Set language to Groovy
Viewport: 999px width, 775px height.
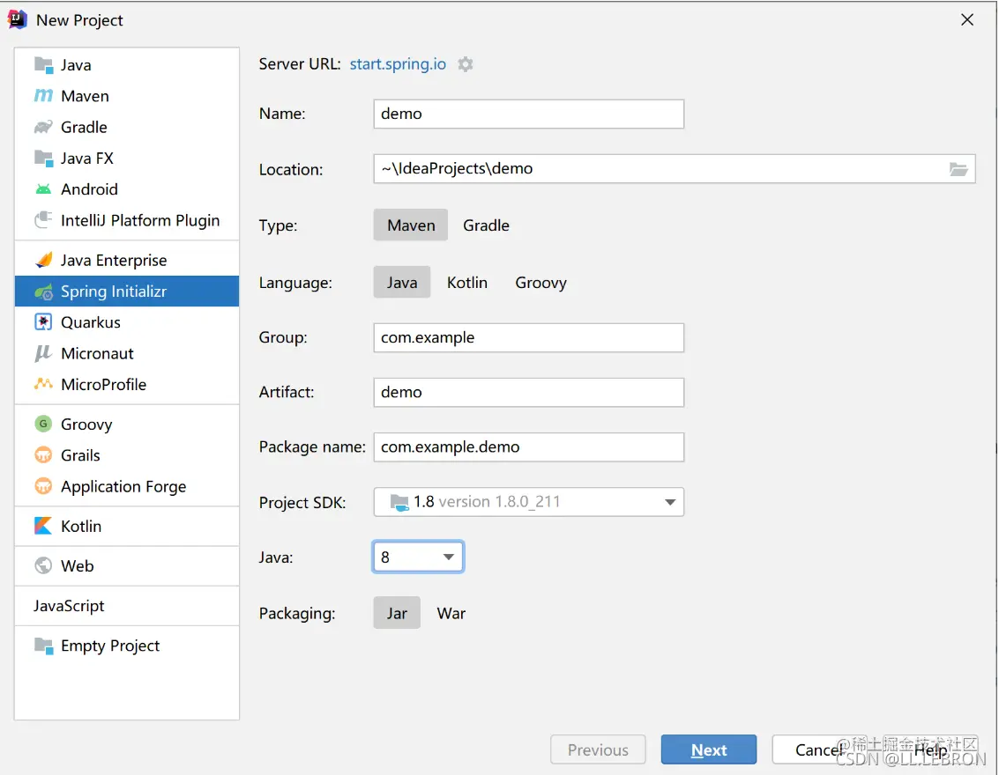coord(541,283)
